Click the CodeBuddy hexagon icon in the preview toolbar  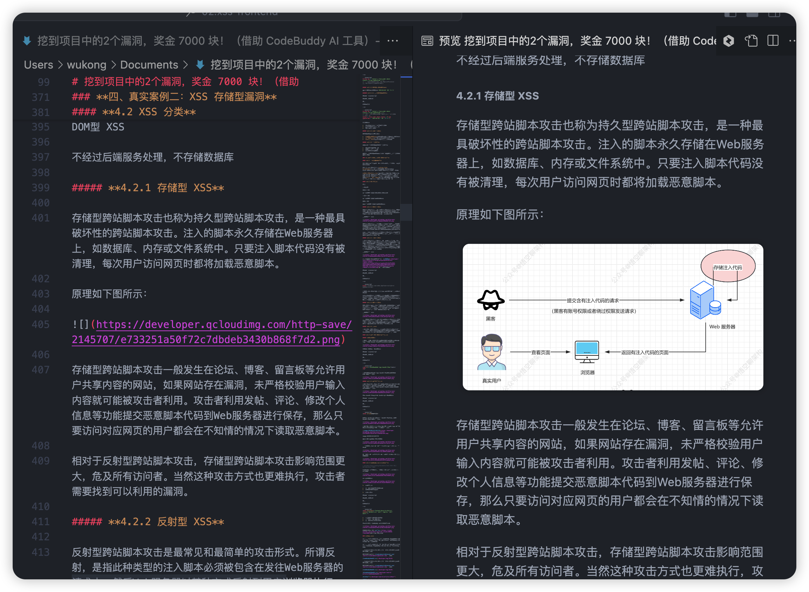(x=729, y=41)
